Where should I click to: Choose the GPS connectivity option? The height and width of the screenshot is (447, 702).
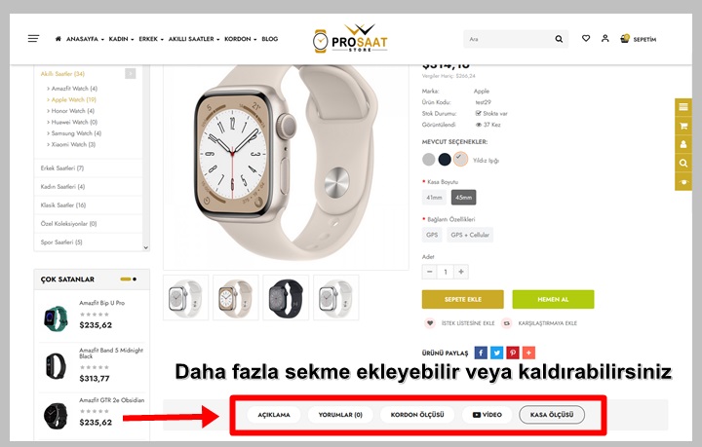(432, 235)
